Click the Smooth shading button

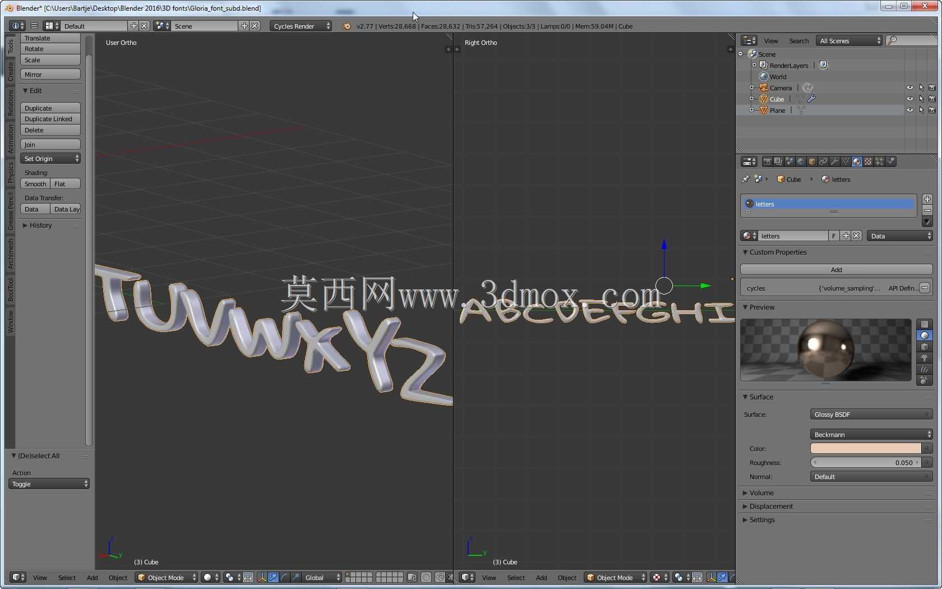tap(35, 184)
